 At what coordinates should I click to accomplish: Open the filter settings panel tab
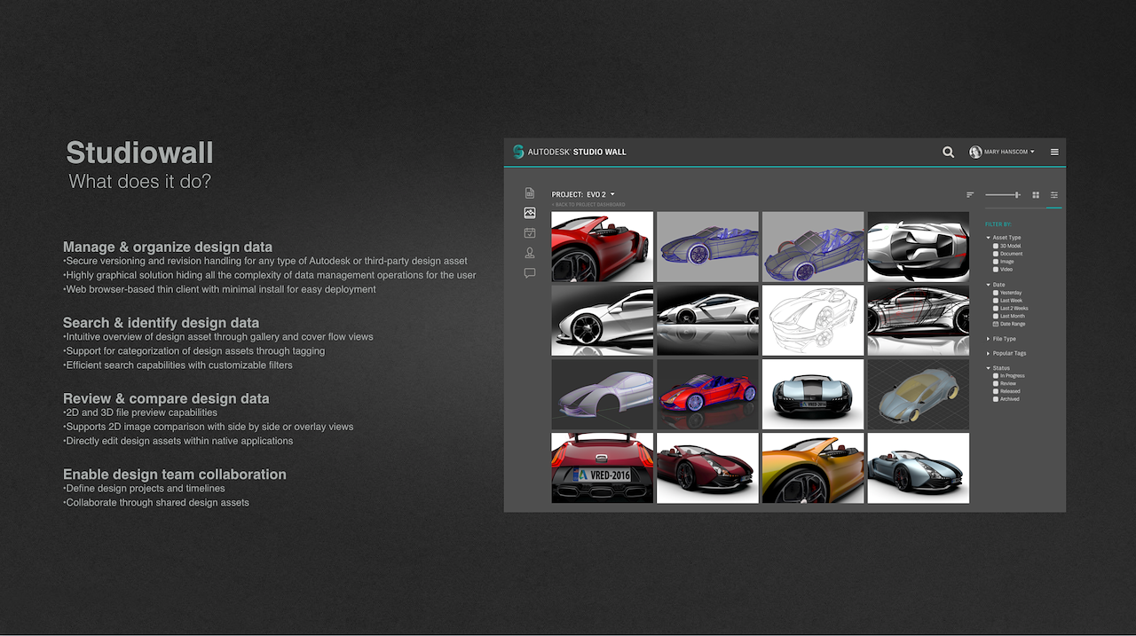1054,194
